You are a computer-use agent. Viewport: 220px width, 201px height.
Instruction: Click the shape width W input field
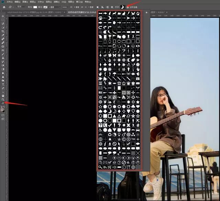76,7
